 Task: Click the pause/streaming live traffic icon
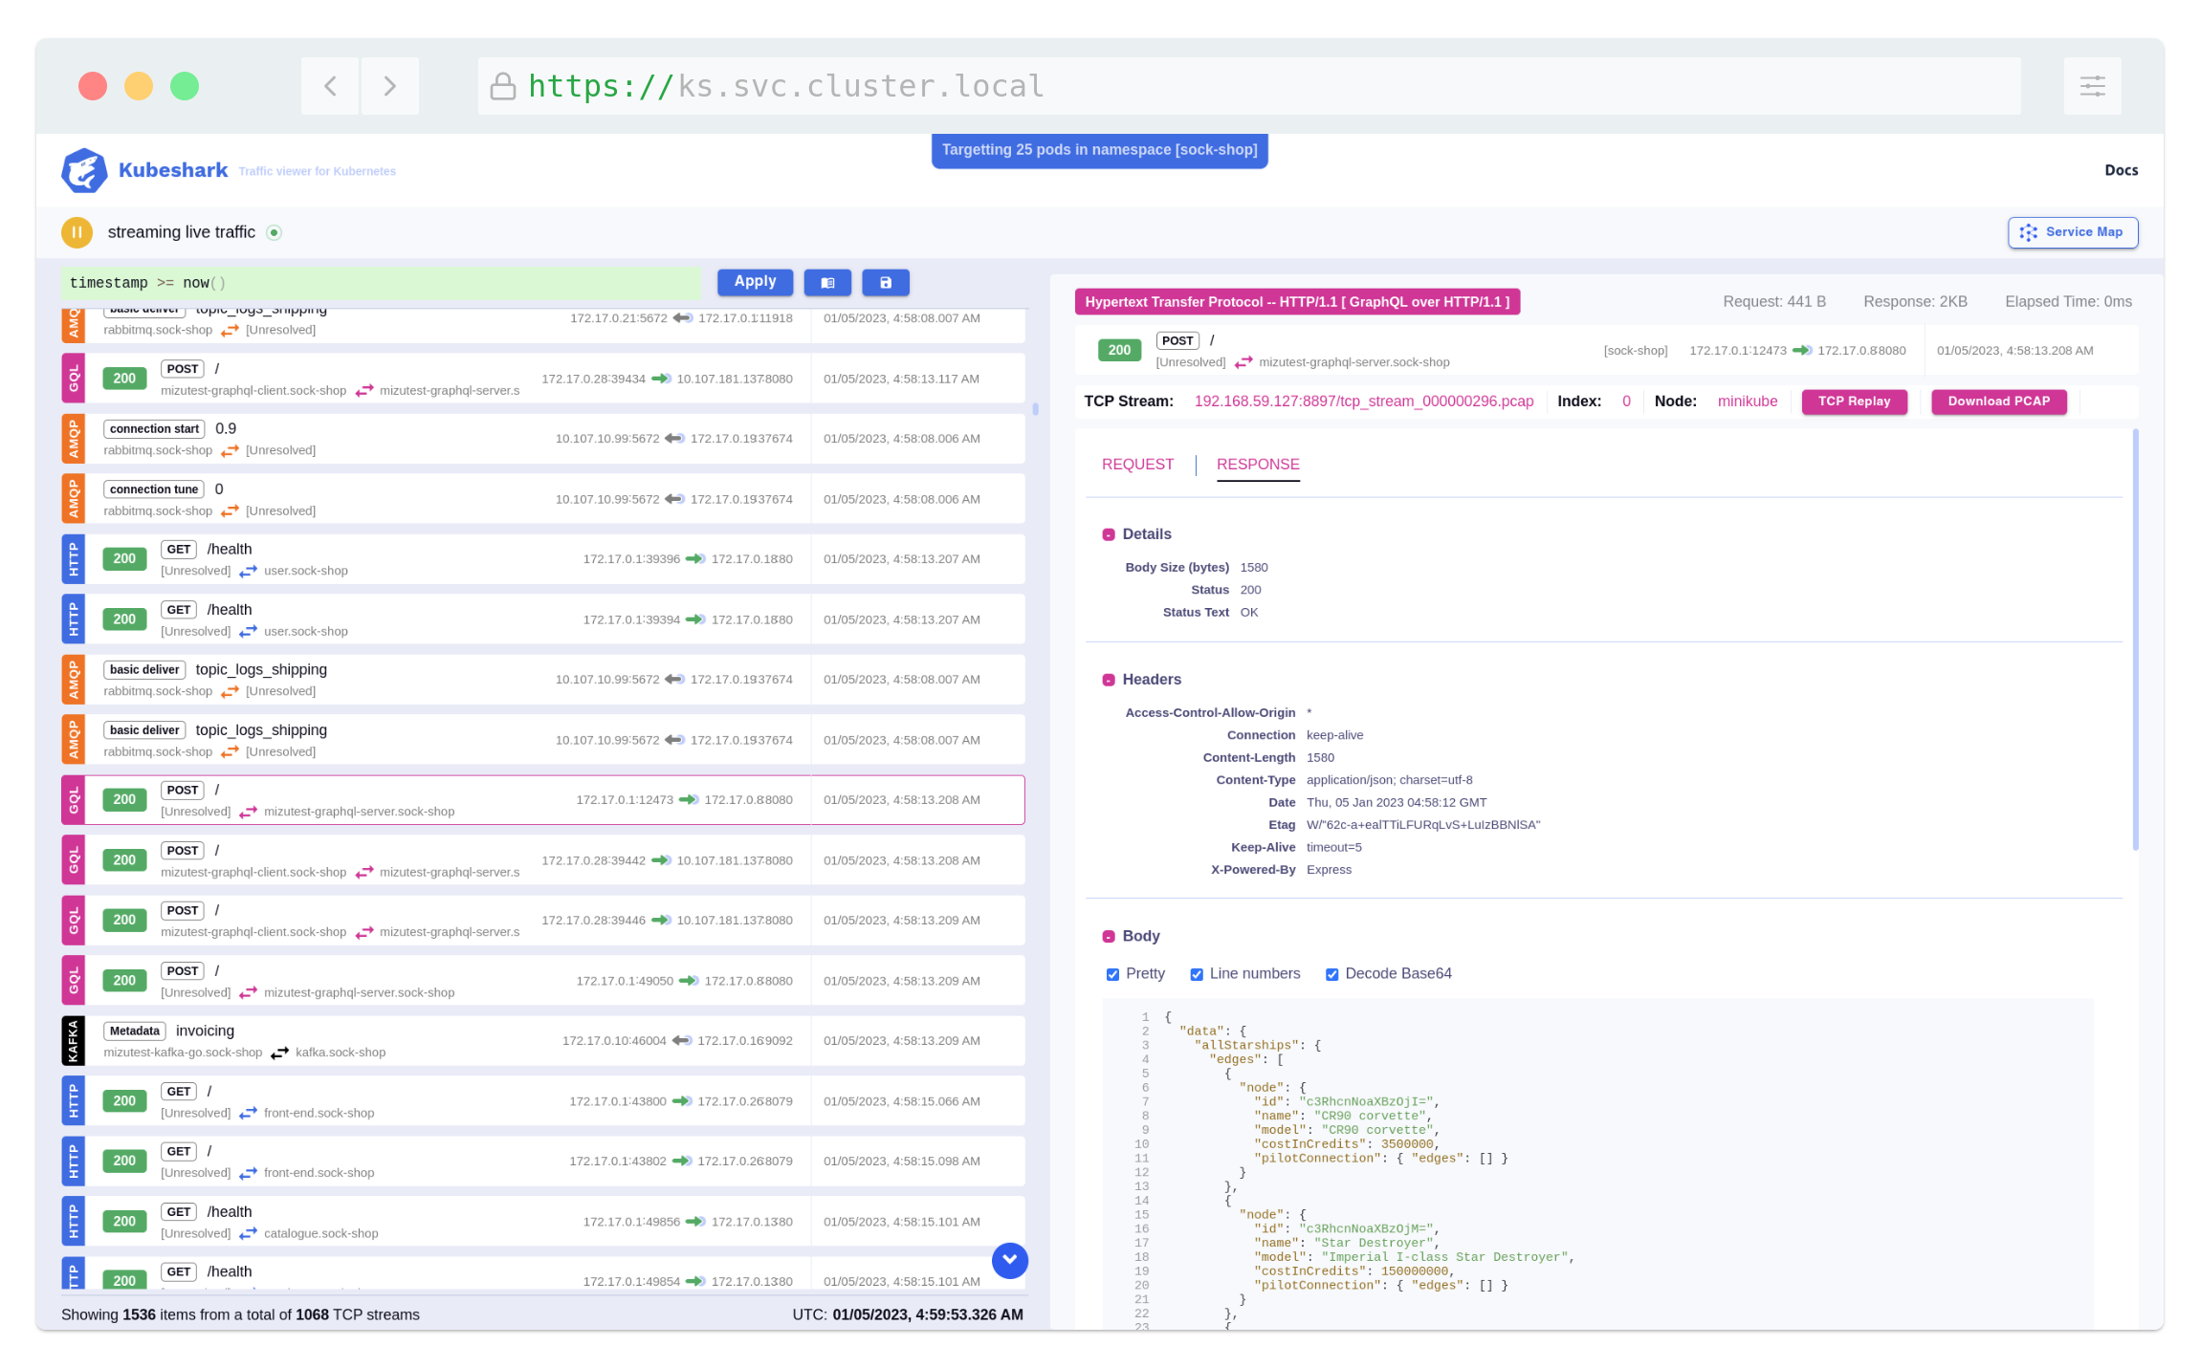pos(78,231)
